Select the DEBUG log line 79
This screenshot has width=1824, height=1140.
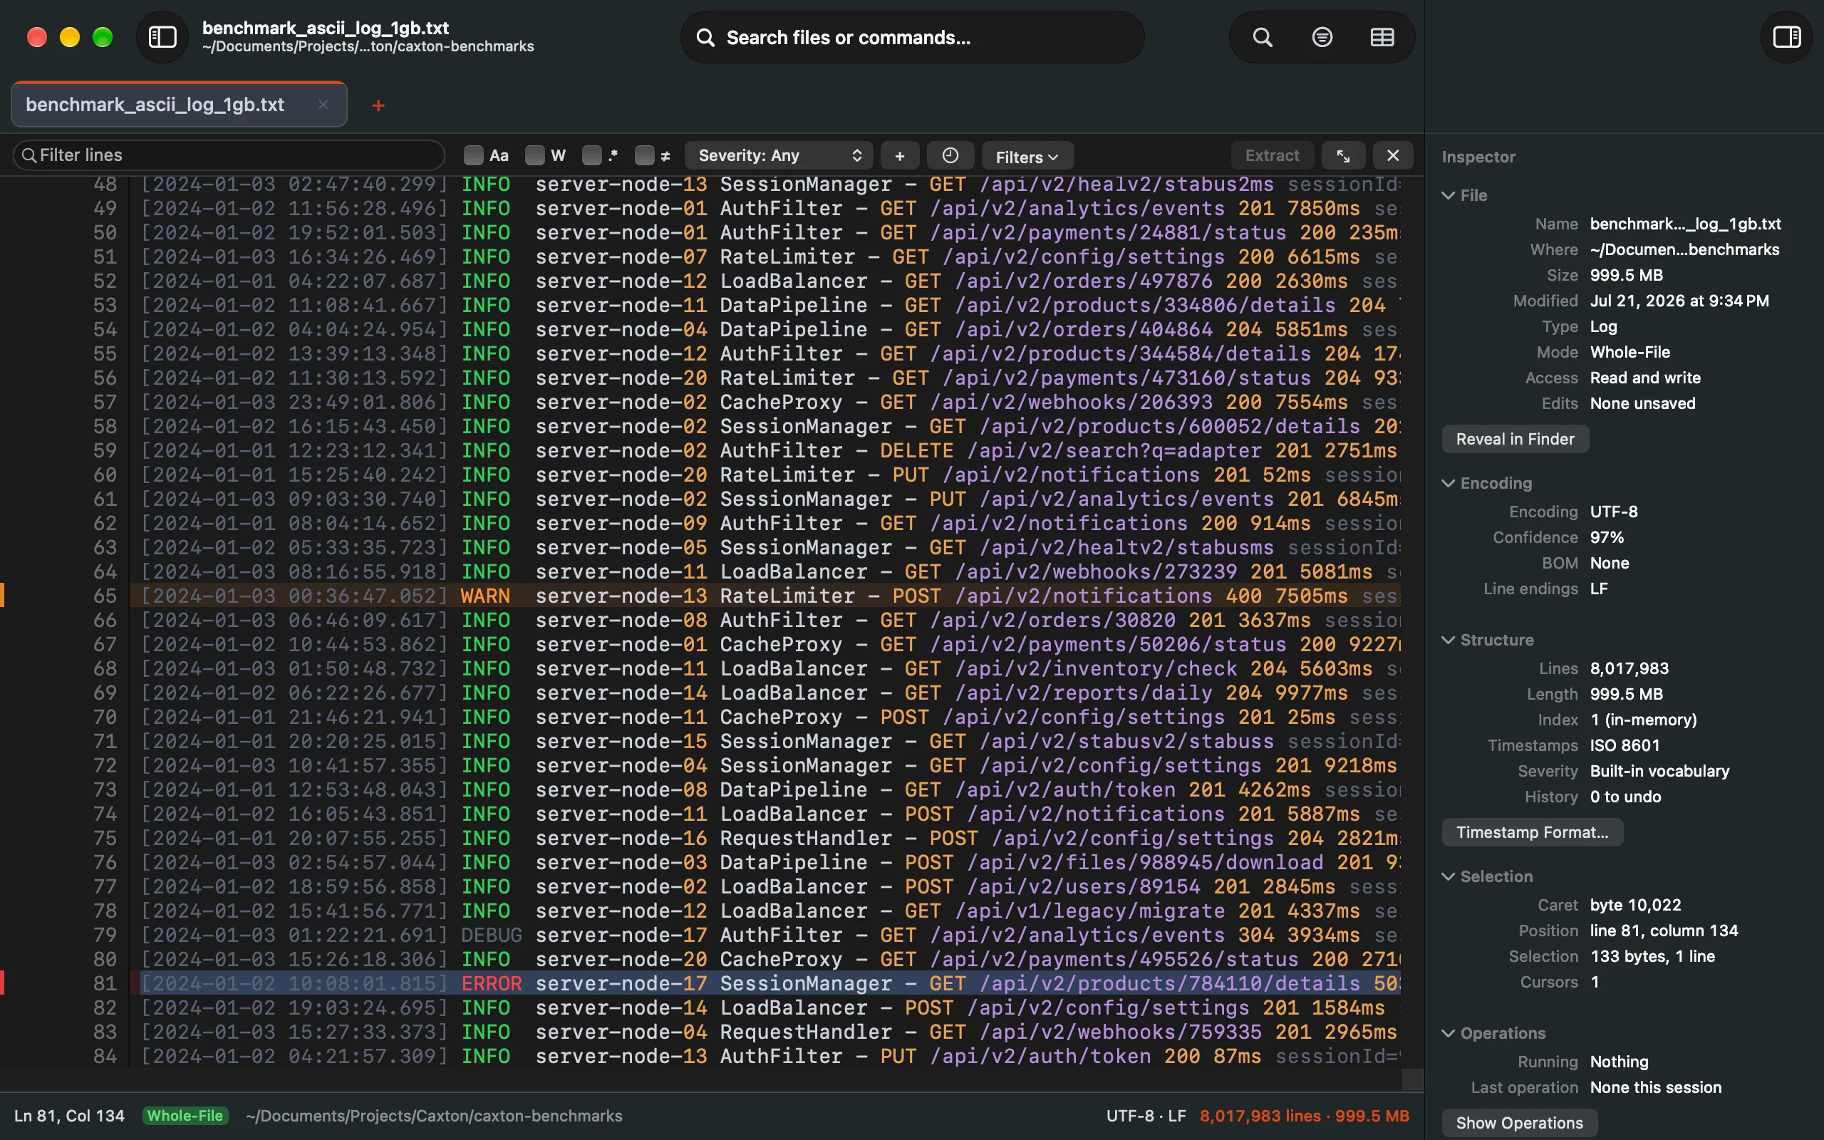(x=765, y=935)
